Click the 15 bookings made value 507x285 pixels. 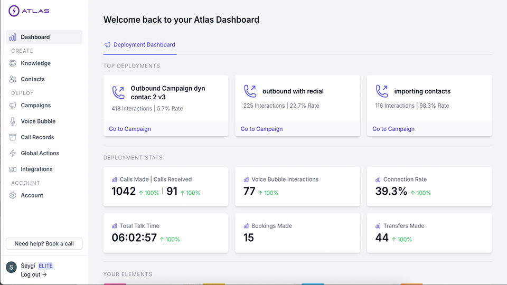click(249, 238)
